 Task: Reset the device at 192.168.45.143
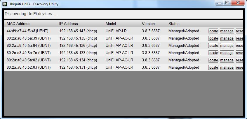(239, 31)
